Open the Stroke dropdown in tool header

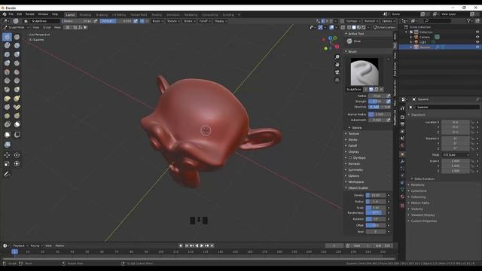click(189, 21)
